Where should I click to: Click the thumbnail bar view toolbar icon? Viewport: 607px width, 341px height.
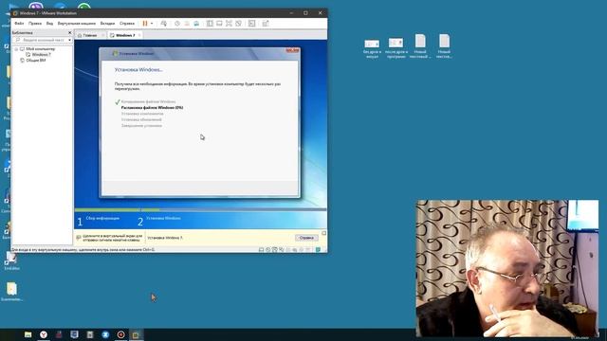tap(219, 24)
